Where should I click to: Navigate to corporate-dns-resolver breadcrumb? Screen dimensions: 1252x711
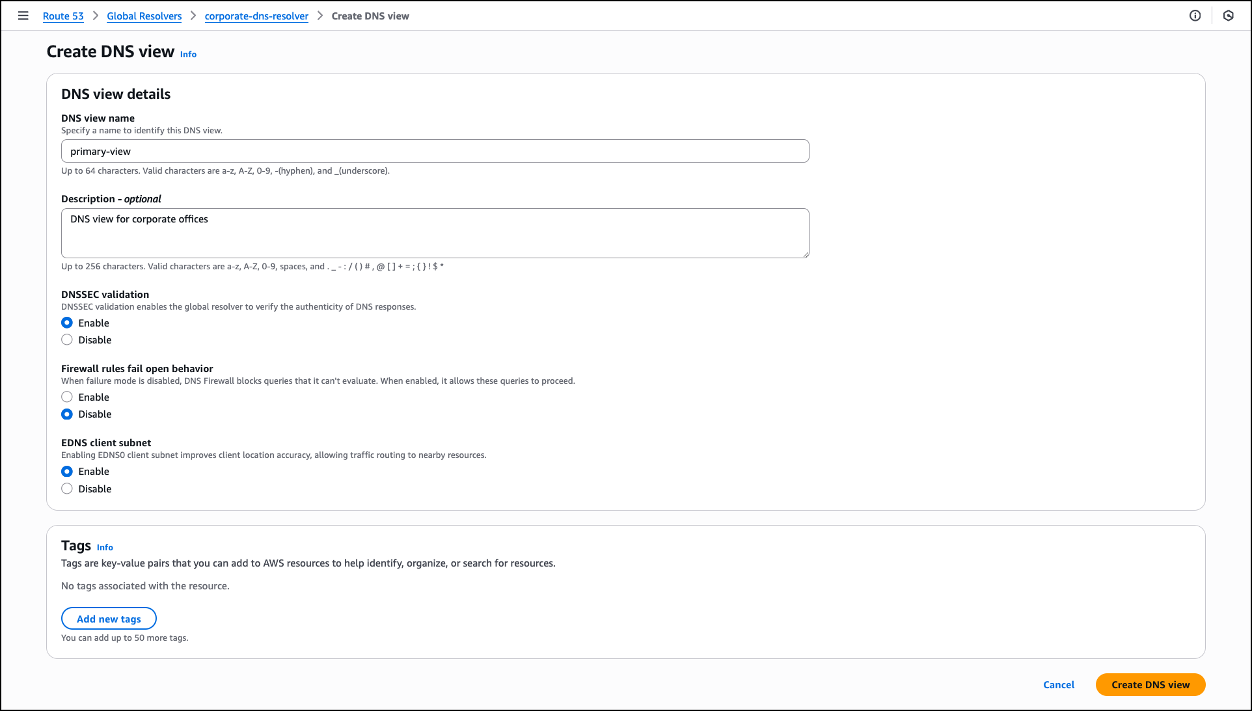coord(256,16)
